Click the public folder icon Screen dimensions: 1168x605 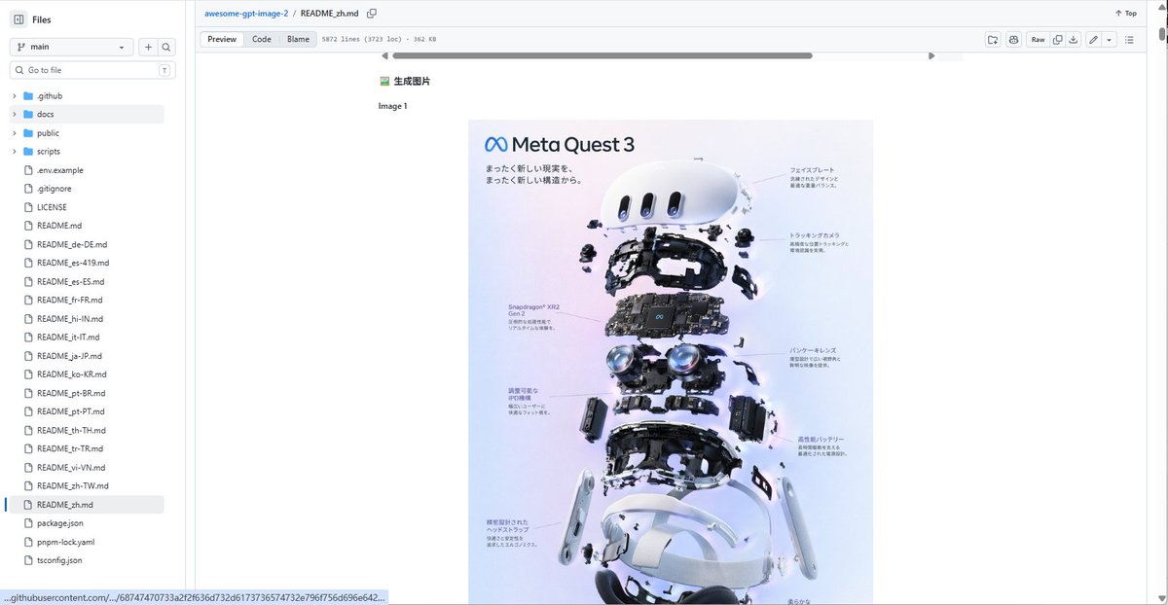click(28, 133)
